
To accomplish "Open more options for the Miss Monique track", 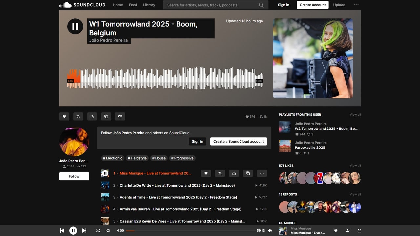I will (x=262, y=173).
